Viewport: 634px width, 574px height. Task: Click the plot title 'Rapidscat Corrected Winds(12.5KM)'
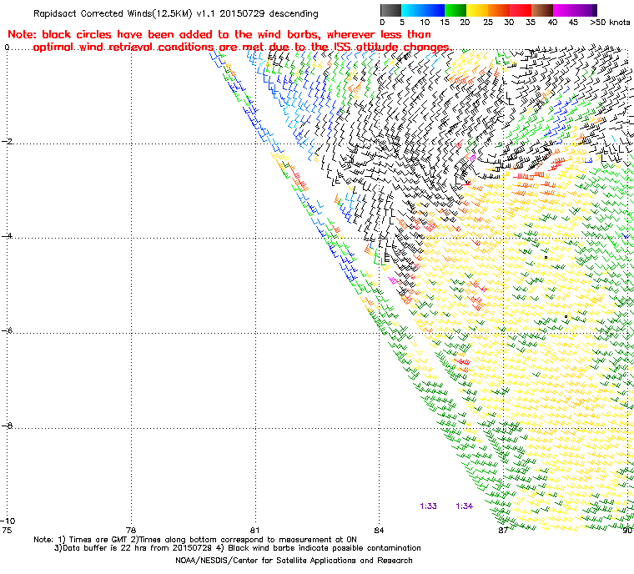pyautogui.click(x=113, y=13)
